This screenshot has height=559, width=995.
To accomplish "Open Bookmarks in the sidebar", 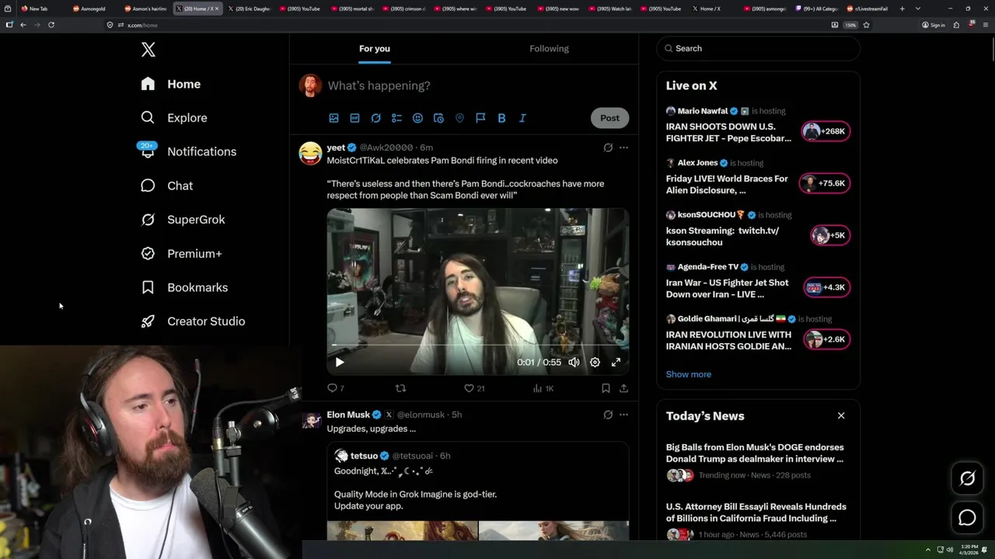I will pos(185,287).
